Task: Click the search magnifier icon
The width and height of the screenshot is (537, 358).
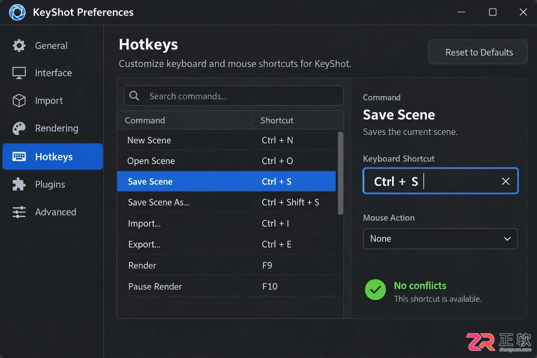Action: 134,96
